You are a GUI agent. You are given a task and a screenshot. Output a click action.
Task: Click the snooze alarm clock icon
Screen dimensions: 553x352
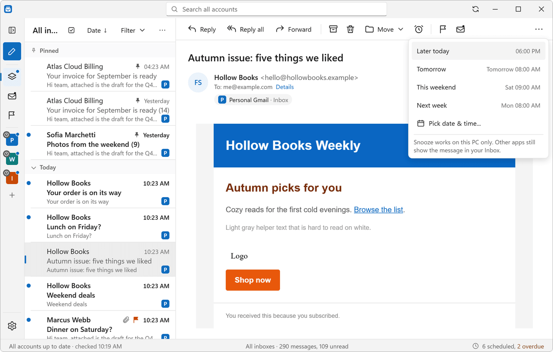tap(419, 29)
